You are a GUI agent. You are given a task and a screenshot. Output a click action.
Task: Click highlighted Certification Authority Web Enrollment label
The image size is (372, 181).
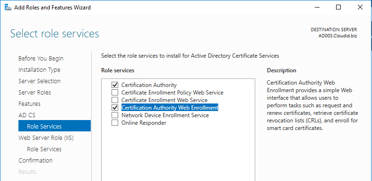pos(170,107)
